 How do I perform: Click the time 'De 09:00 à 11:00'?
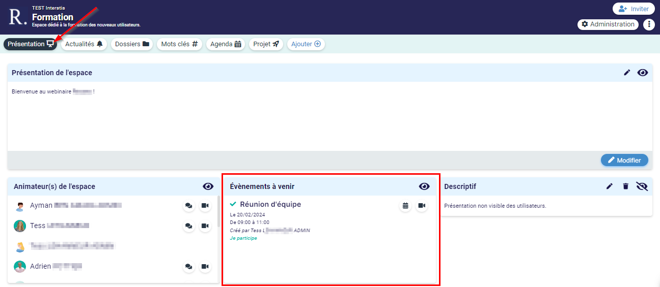coord(250,222)
